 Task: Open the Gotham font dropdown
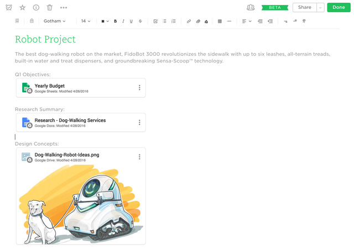(55, 22)
